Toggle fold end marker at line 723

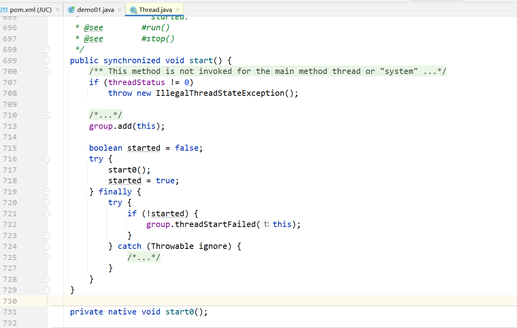(47, 235)
